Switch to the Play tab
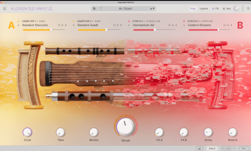This screenshot has width=251, height=151. pos(193,9)
